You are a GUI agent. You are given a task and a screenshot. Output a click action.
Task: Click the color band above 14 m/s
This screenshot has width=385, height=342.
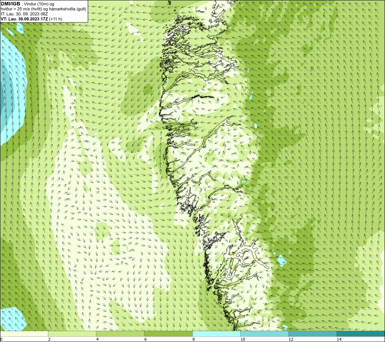point(361,334)
